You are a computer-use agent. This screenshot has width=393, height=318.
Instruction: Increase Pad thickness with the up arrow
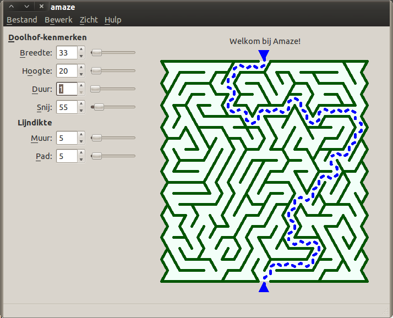81,152
